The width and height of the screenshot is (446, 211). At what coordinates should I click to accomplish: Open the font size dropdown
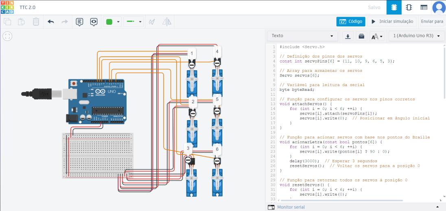[377, 36]
